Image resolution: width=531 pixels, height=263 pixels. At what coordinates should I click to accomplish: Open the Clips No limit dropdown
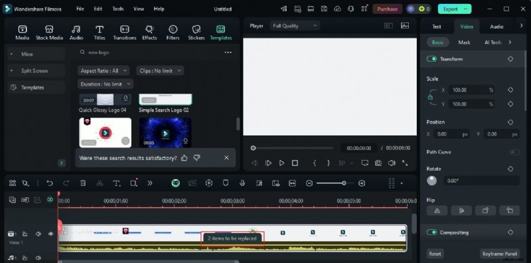coord(160,71)
